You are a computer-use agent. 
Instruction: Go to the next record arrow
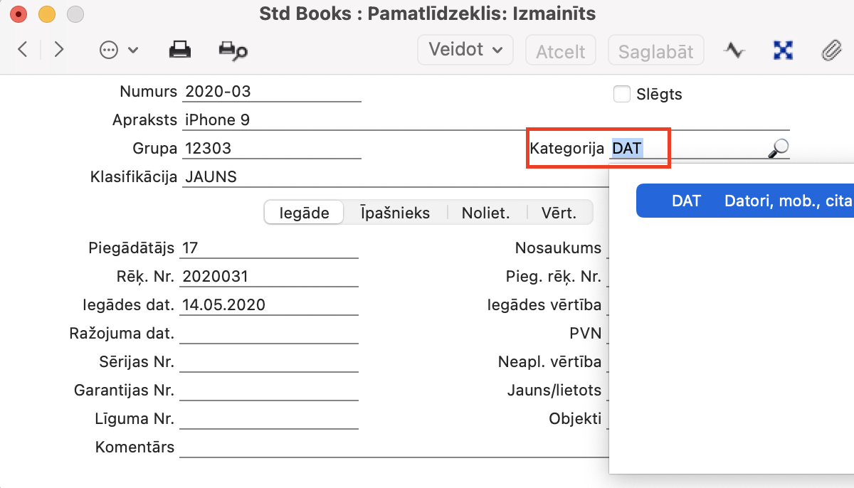[59, 50]
